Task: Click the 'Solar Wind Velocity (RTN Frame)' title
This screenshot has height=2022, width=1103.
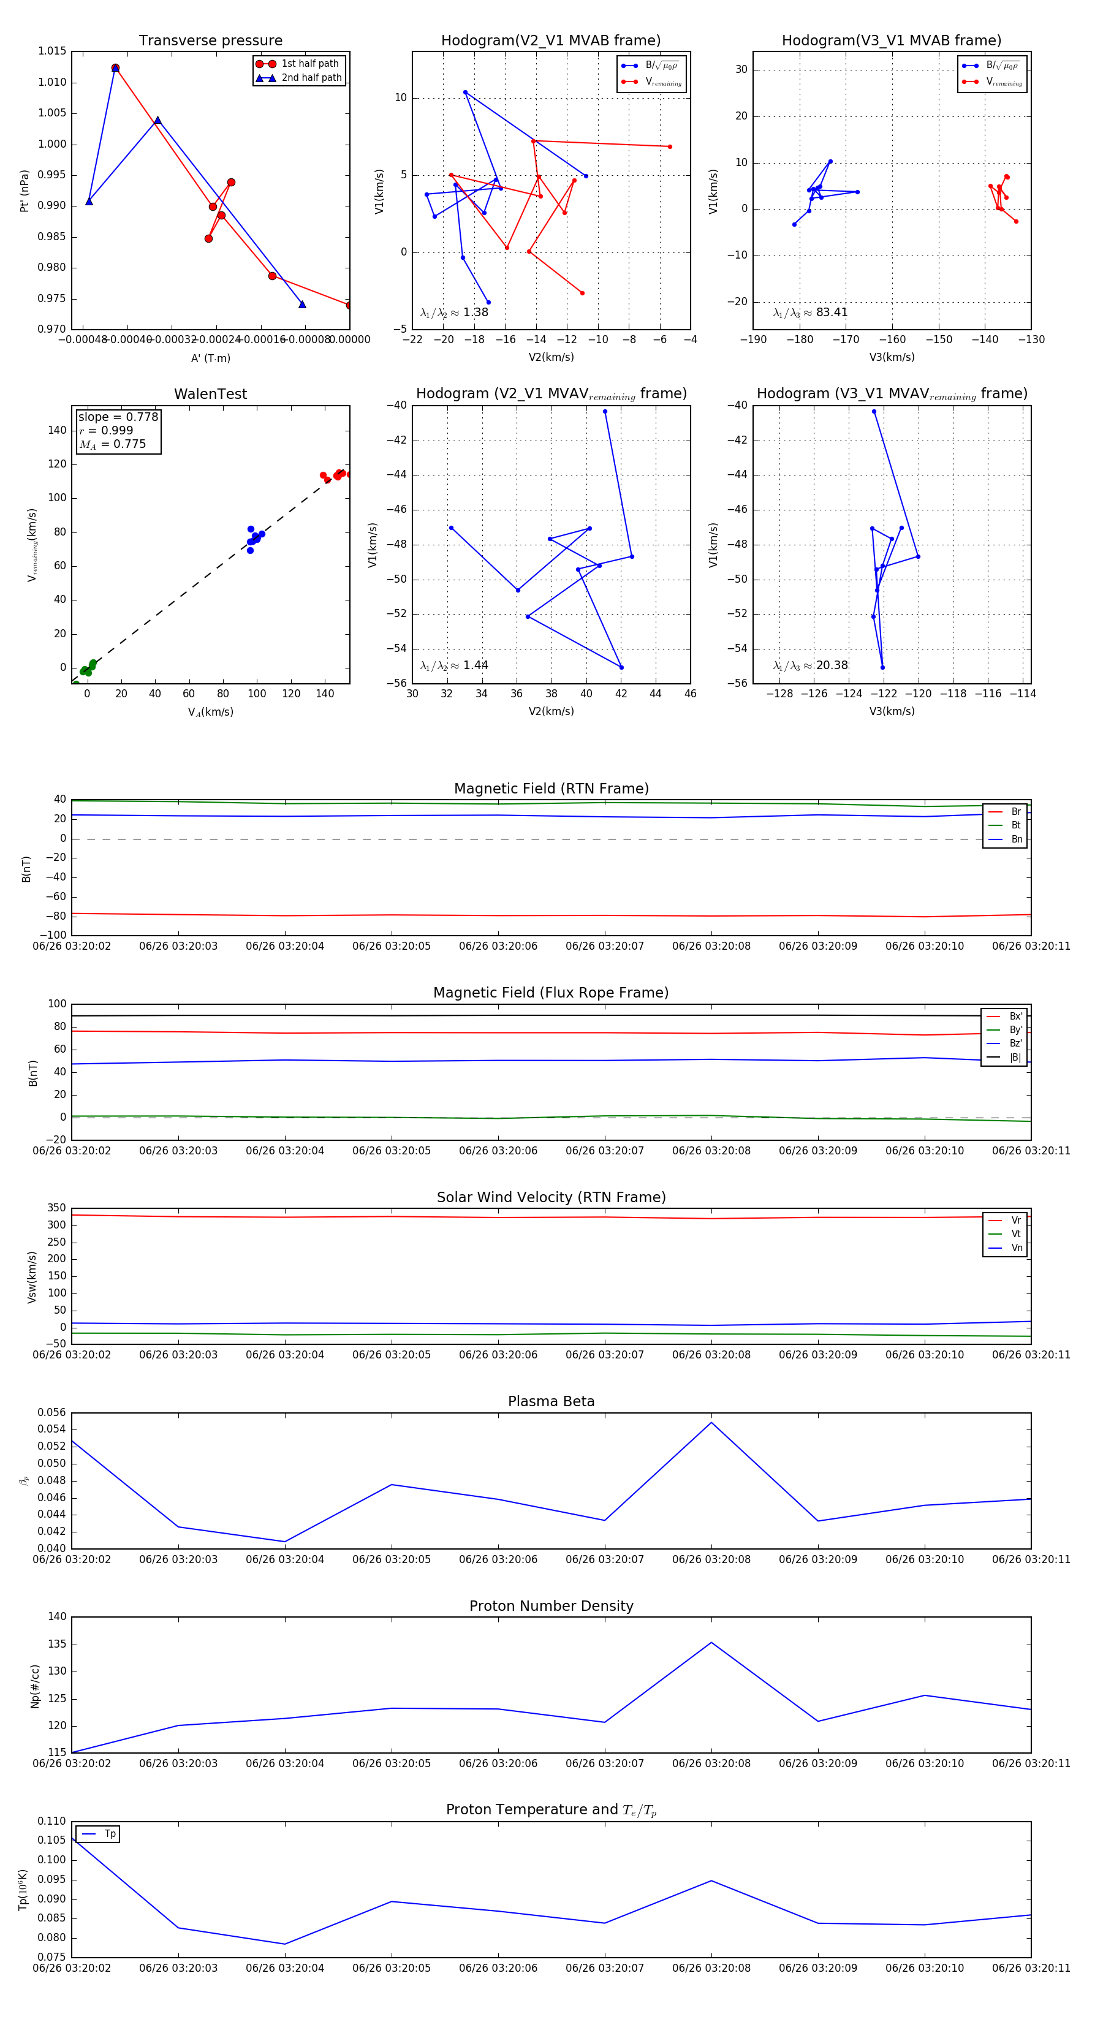Action: pyautogui.click(x=551, y=1197)
